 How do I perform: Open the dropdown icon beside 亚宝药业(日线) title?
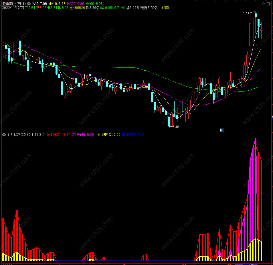(x=29, y=4)
